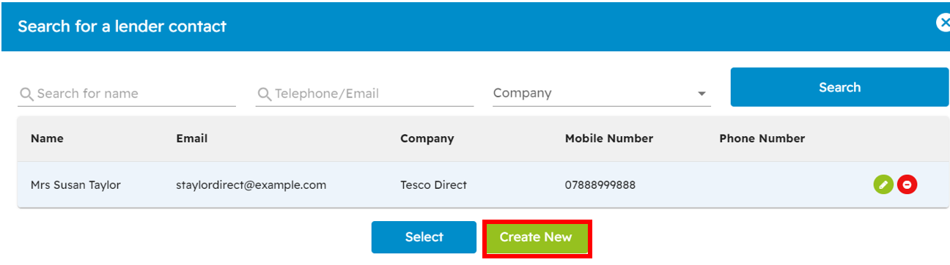Sort by Phone Number column header
Viewport: 950px width, 265px height.
click(762, 138)
